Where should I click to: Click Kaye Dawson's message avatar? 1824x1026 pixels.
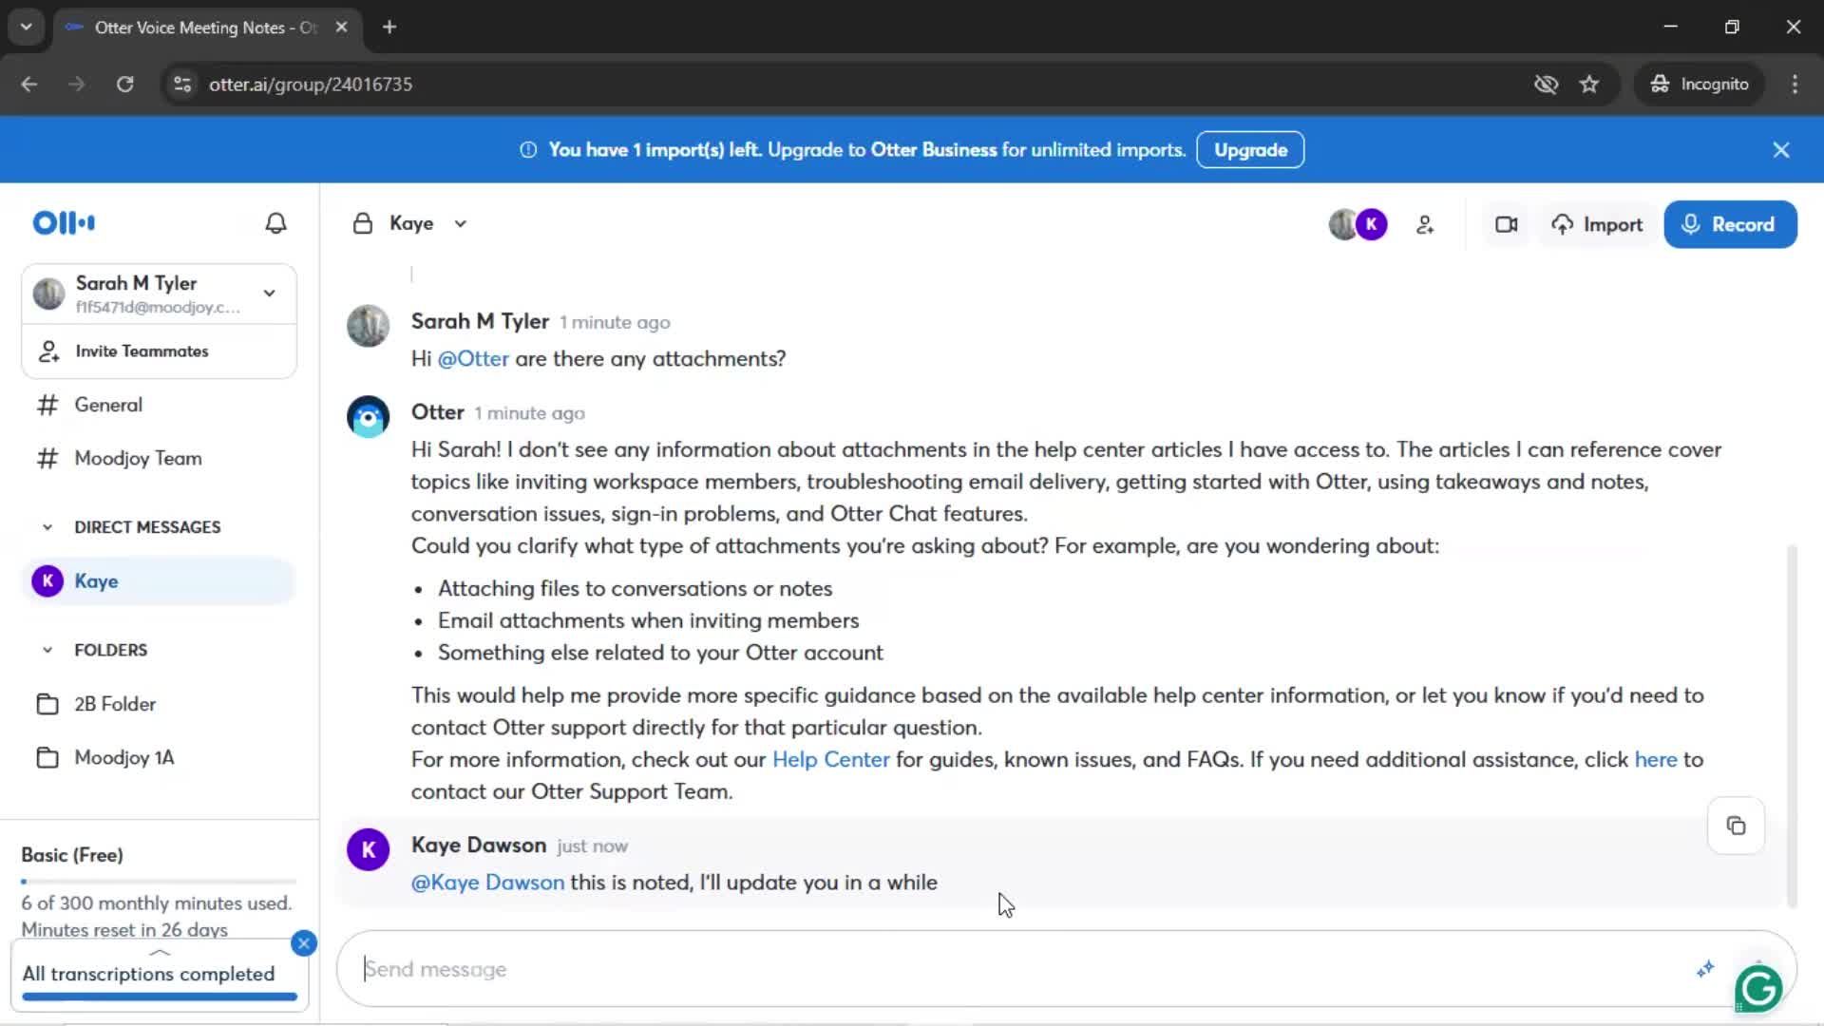(369, 849)
